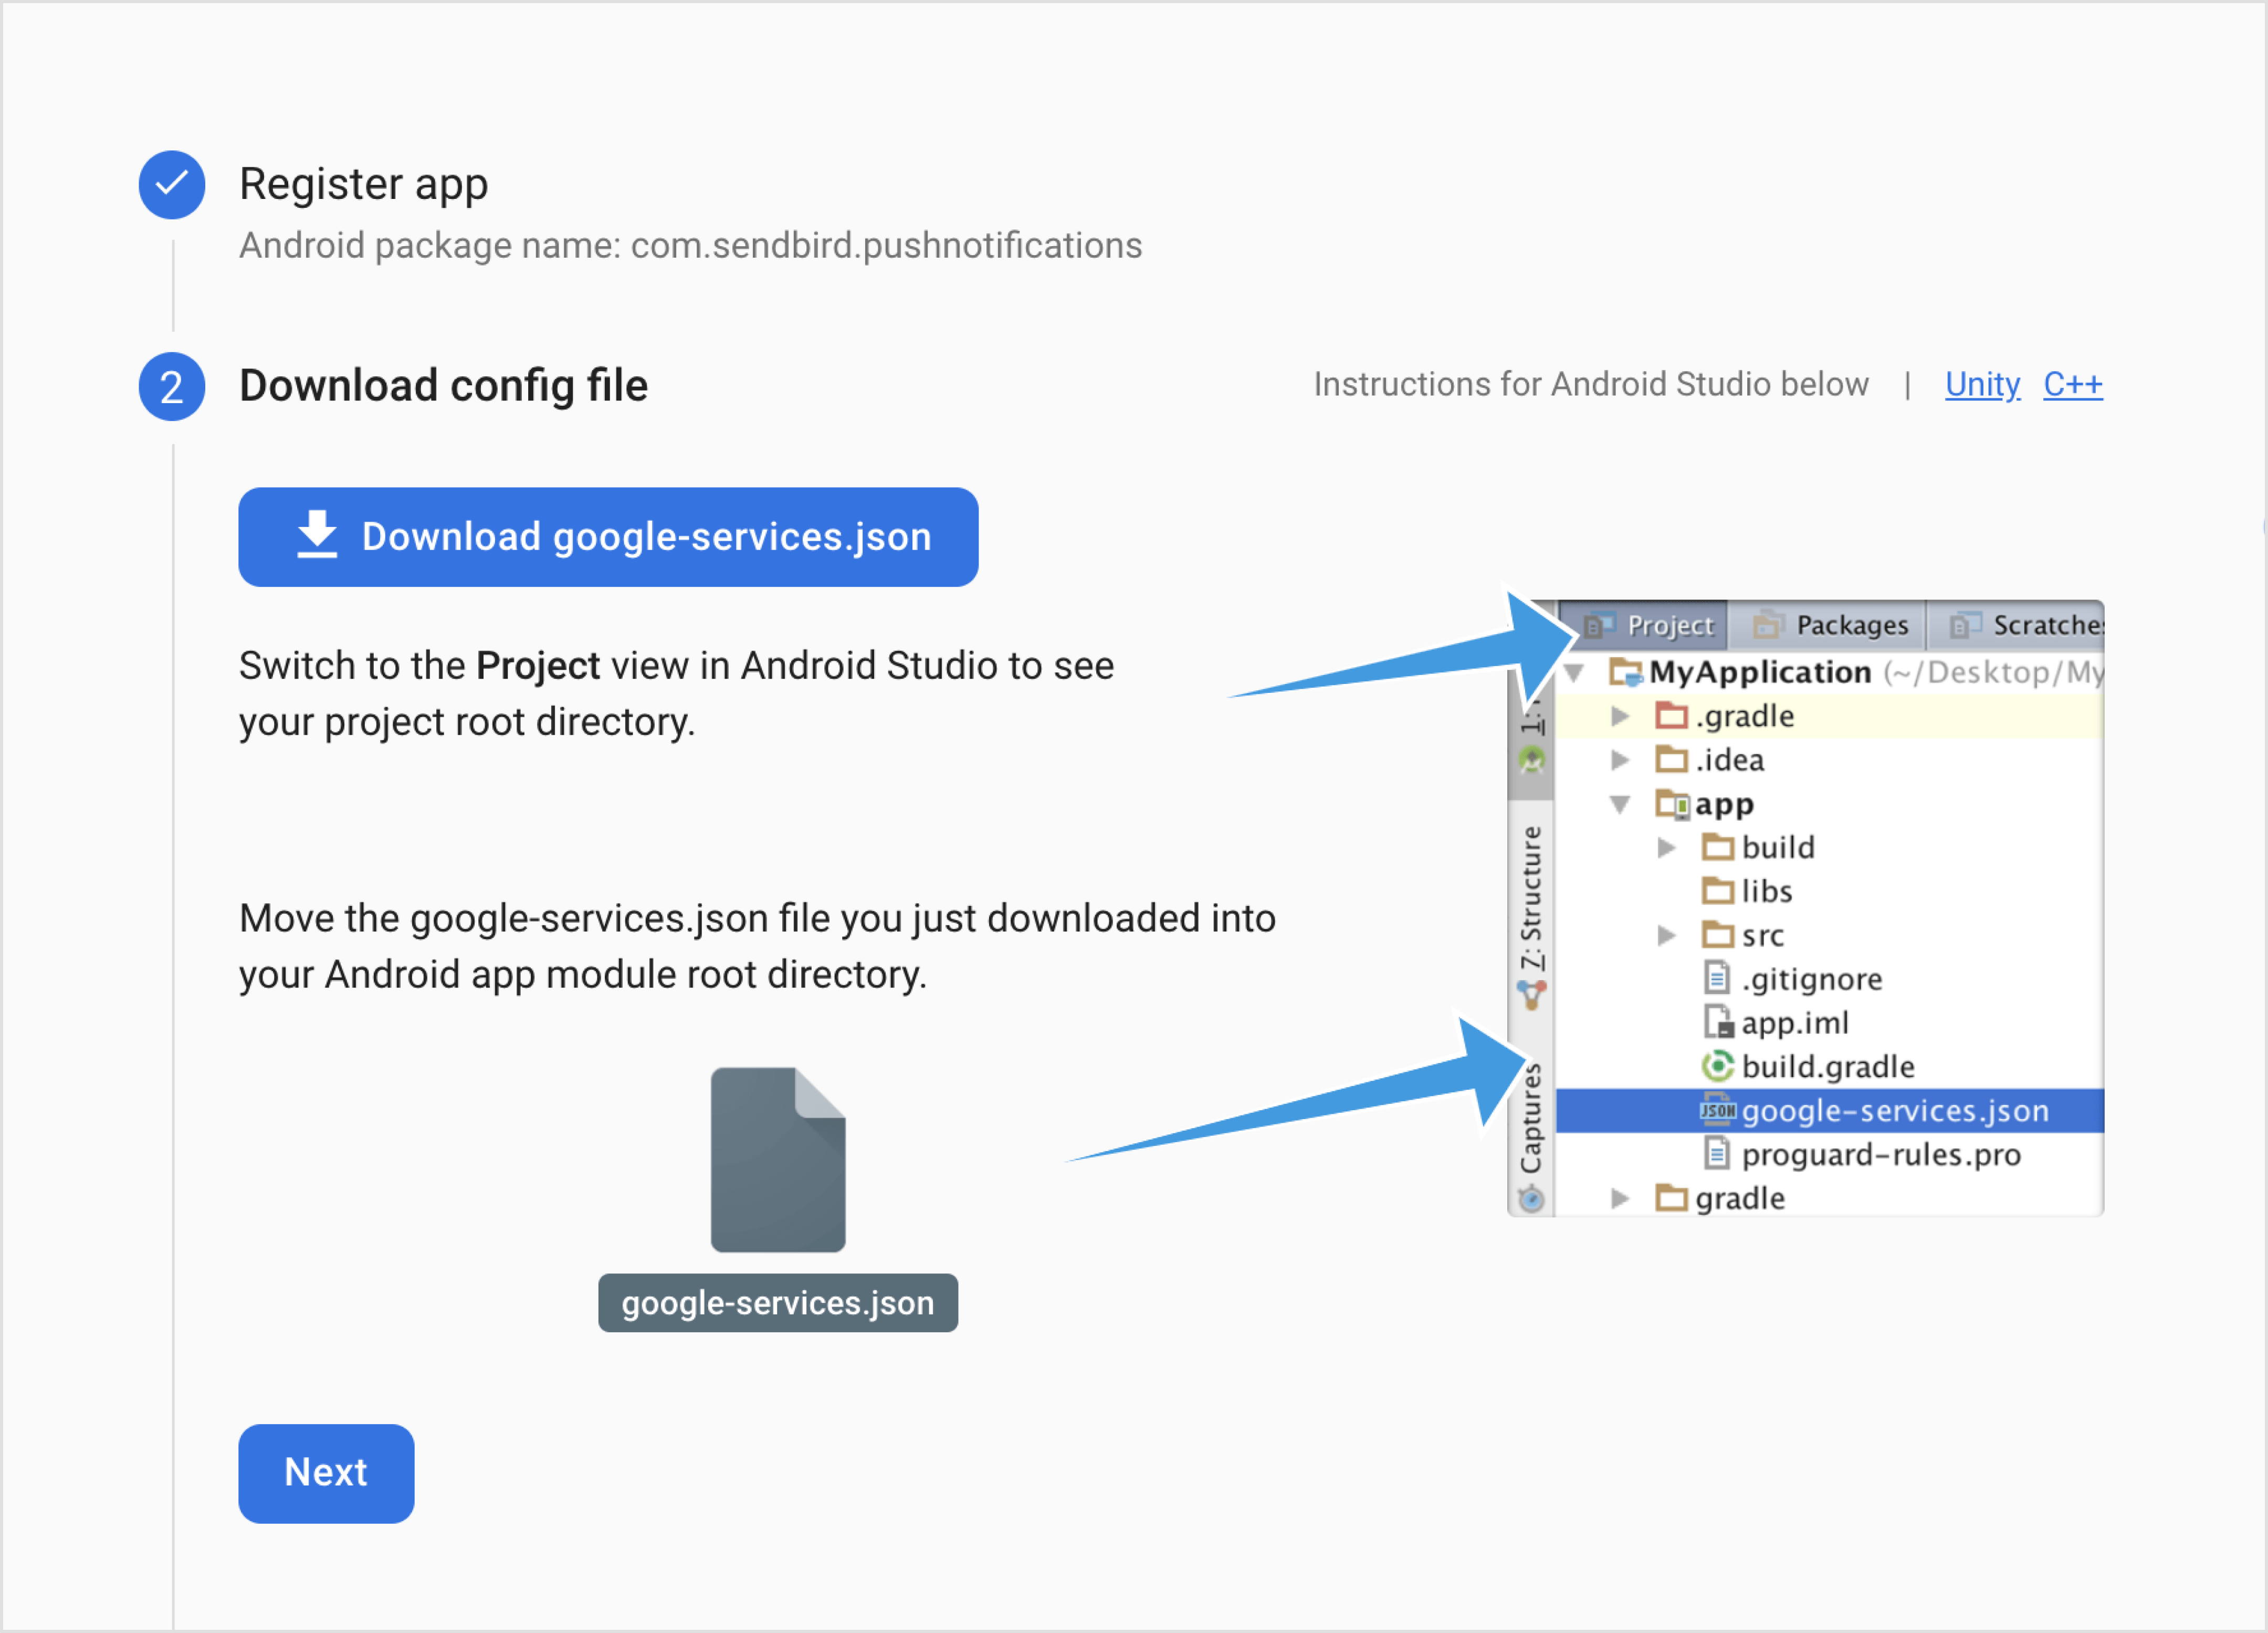2268x1633 pixels.
Task: Click the app.iml file icon
Action: pos(1717,1023)
